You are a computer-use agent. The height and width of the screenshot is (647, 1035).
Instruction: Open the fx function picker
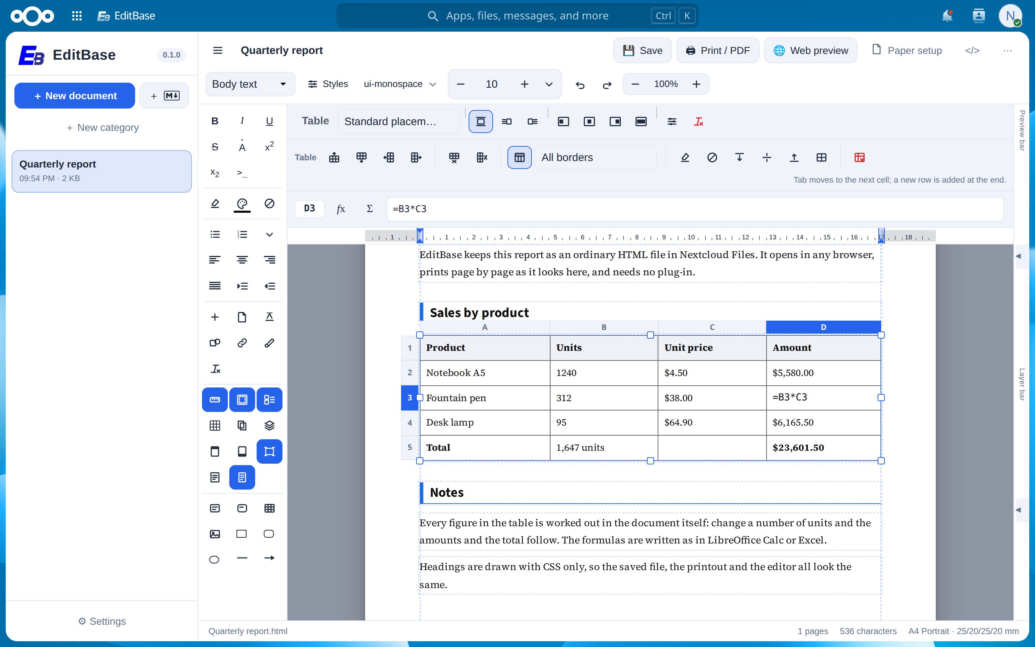(x=340, y=209)
